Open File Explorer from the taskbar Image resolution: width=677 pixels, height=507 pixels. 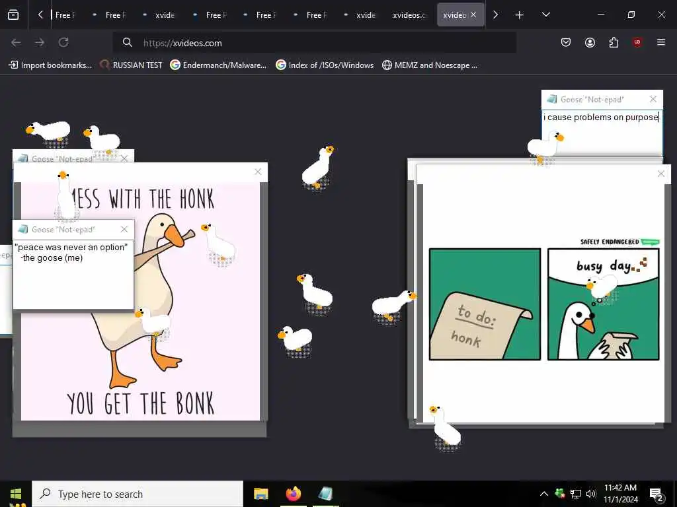(x=260, y=494)
